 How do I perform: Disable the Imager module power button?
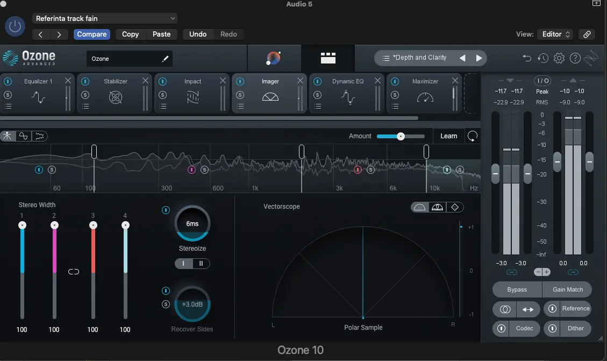(240, 82)
